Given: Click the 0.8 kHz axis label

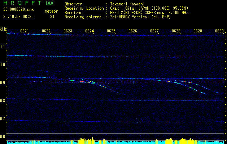Looking at the screenshot, I should click(x=3, y=101).
